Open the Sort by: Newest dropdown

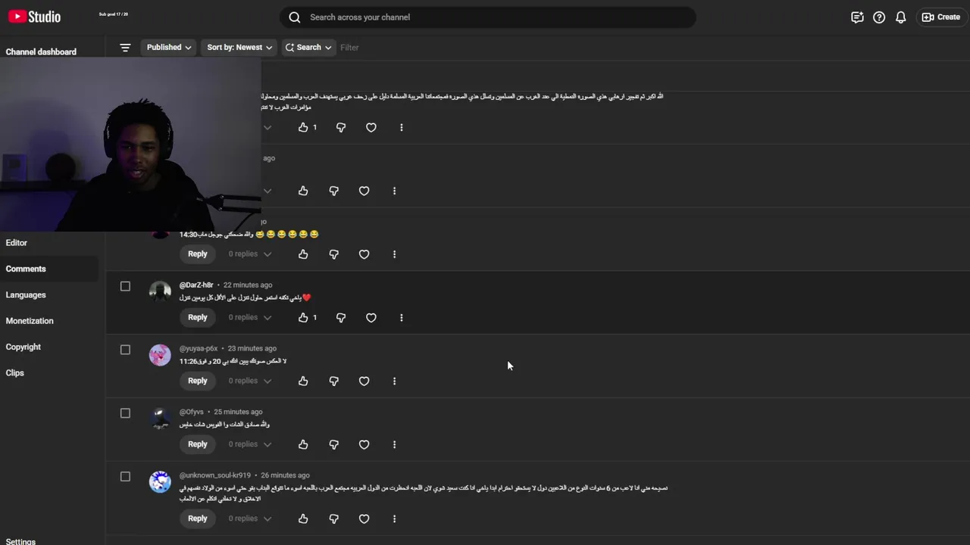click(239, 48)
